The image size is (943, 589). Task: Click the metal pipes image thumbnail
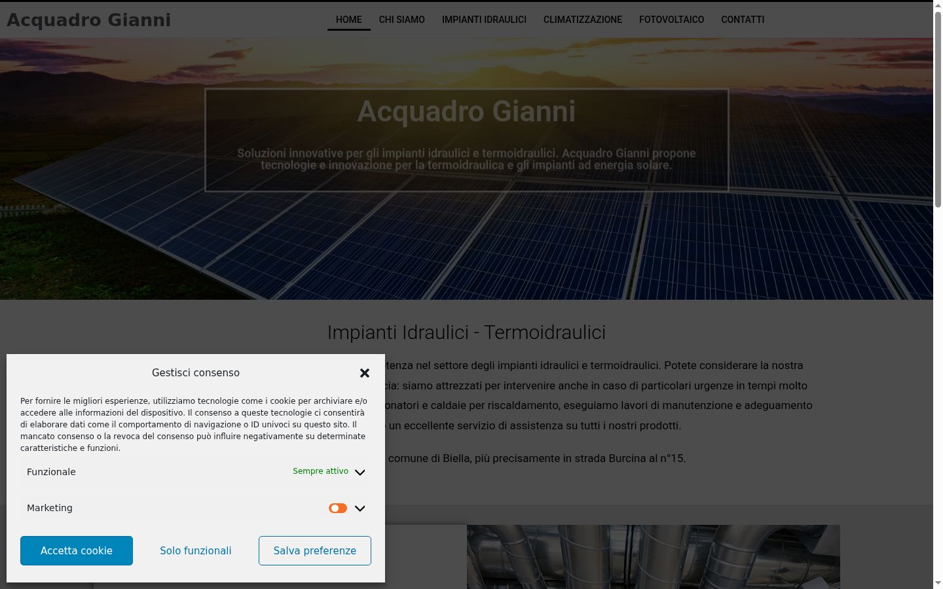click(x=654, y=557)
